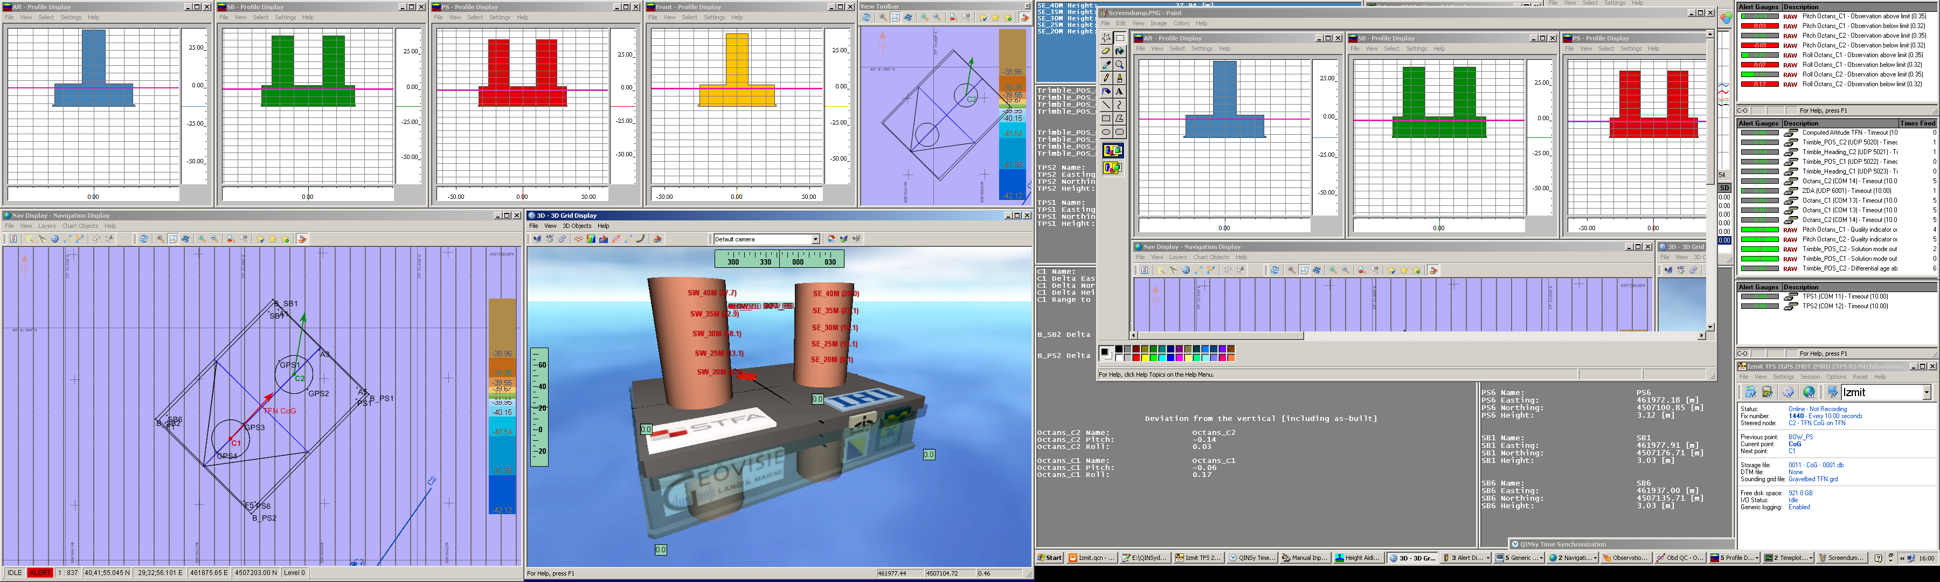Click the gear icon in Izmit controller toolbar
Screen dimensions: 1940x582
click(1788, 392)
